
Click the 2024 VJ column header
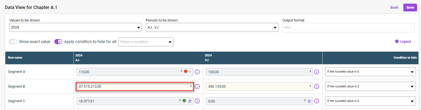263,58
